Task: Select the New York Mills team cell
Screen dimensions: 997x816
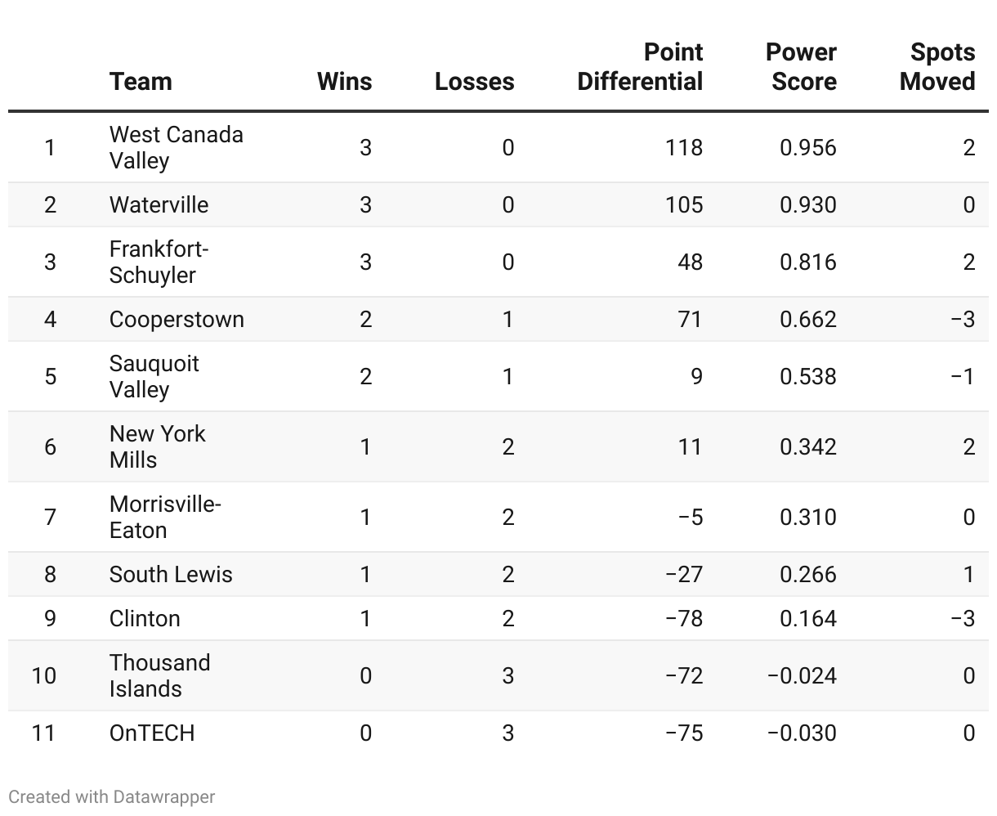Action: 157,446
